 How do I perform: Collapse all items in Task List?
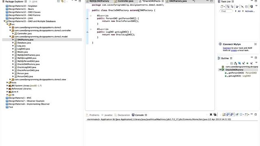[x=247, y=6]
